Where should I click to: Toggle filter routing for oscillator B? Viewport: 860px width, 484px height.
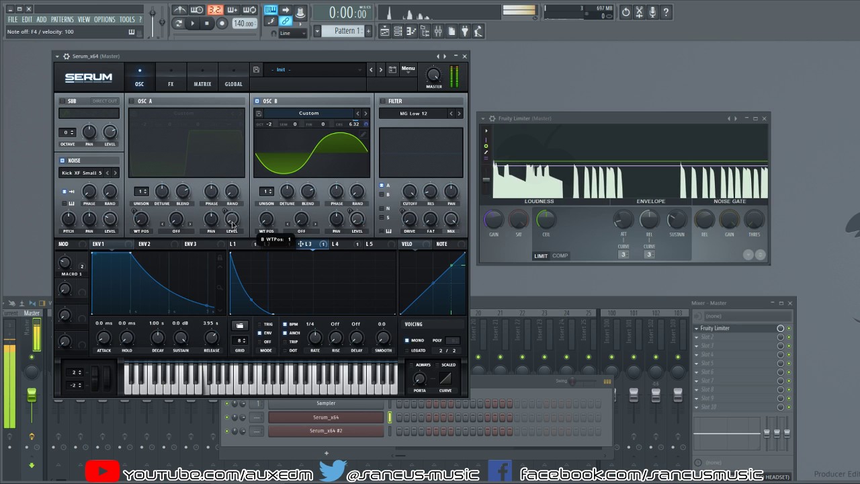(x=382, y=194)
